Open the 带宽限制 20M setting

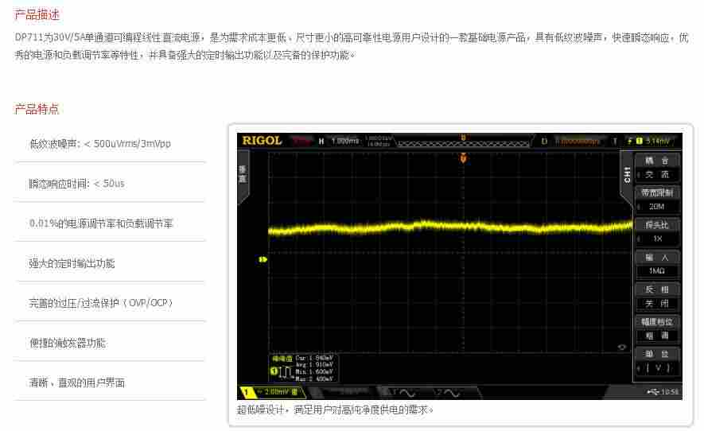point(657,200)
